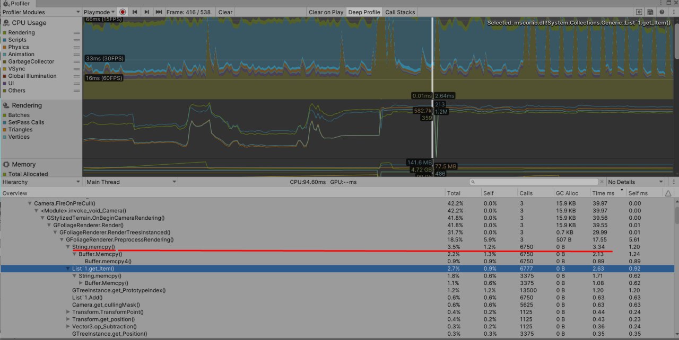This screenshot has width=679, height=340.
Task: Open the Main Thread dropdown
Action: (x=131, y=182)
